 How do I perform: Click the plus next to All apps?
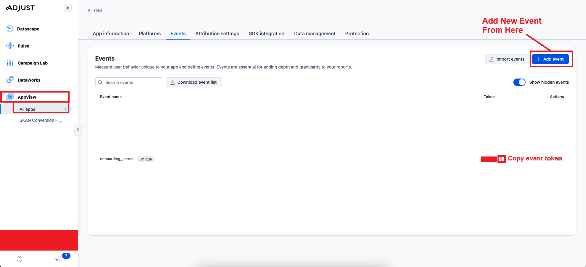tap(65, 109)
